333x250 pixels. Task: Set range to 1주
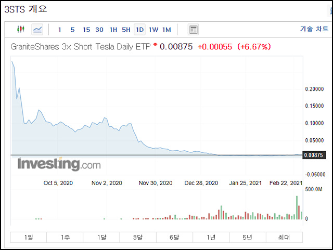click(x=65, y=238)
